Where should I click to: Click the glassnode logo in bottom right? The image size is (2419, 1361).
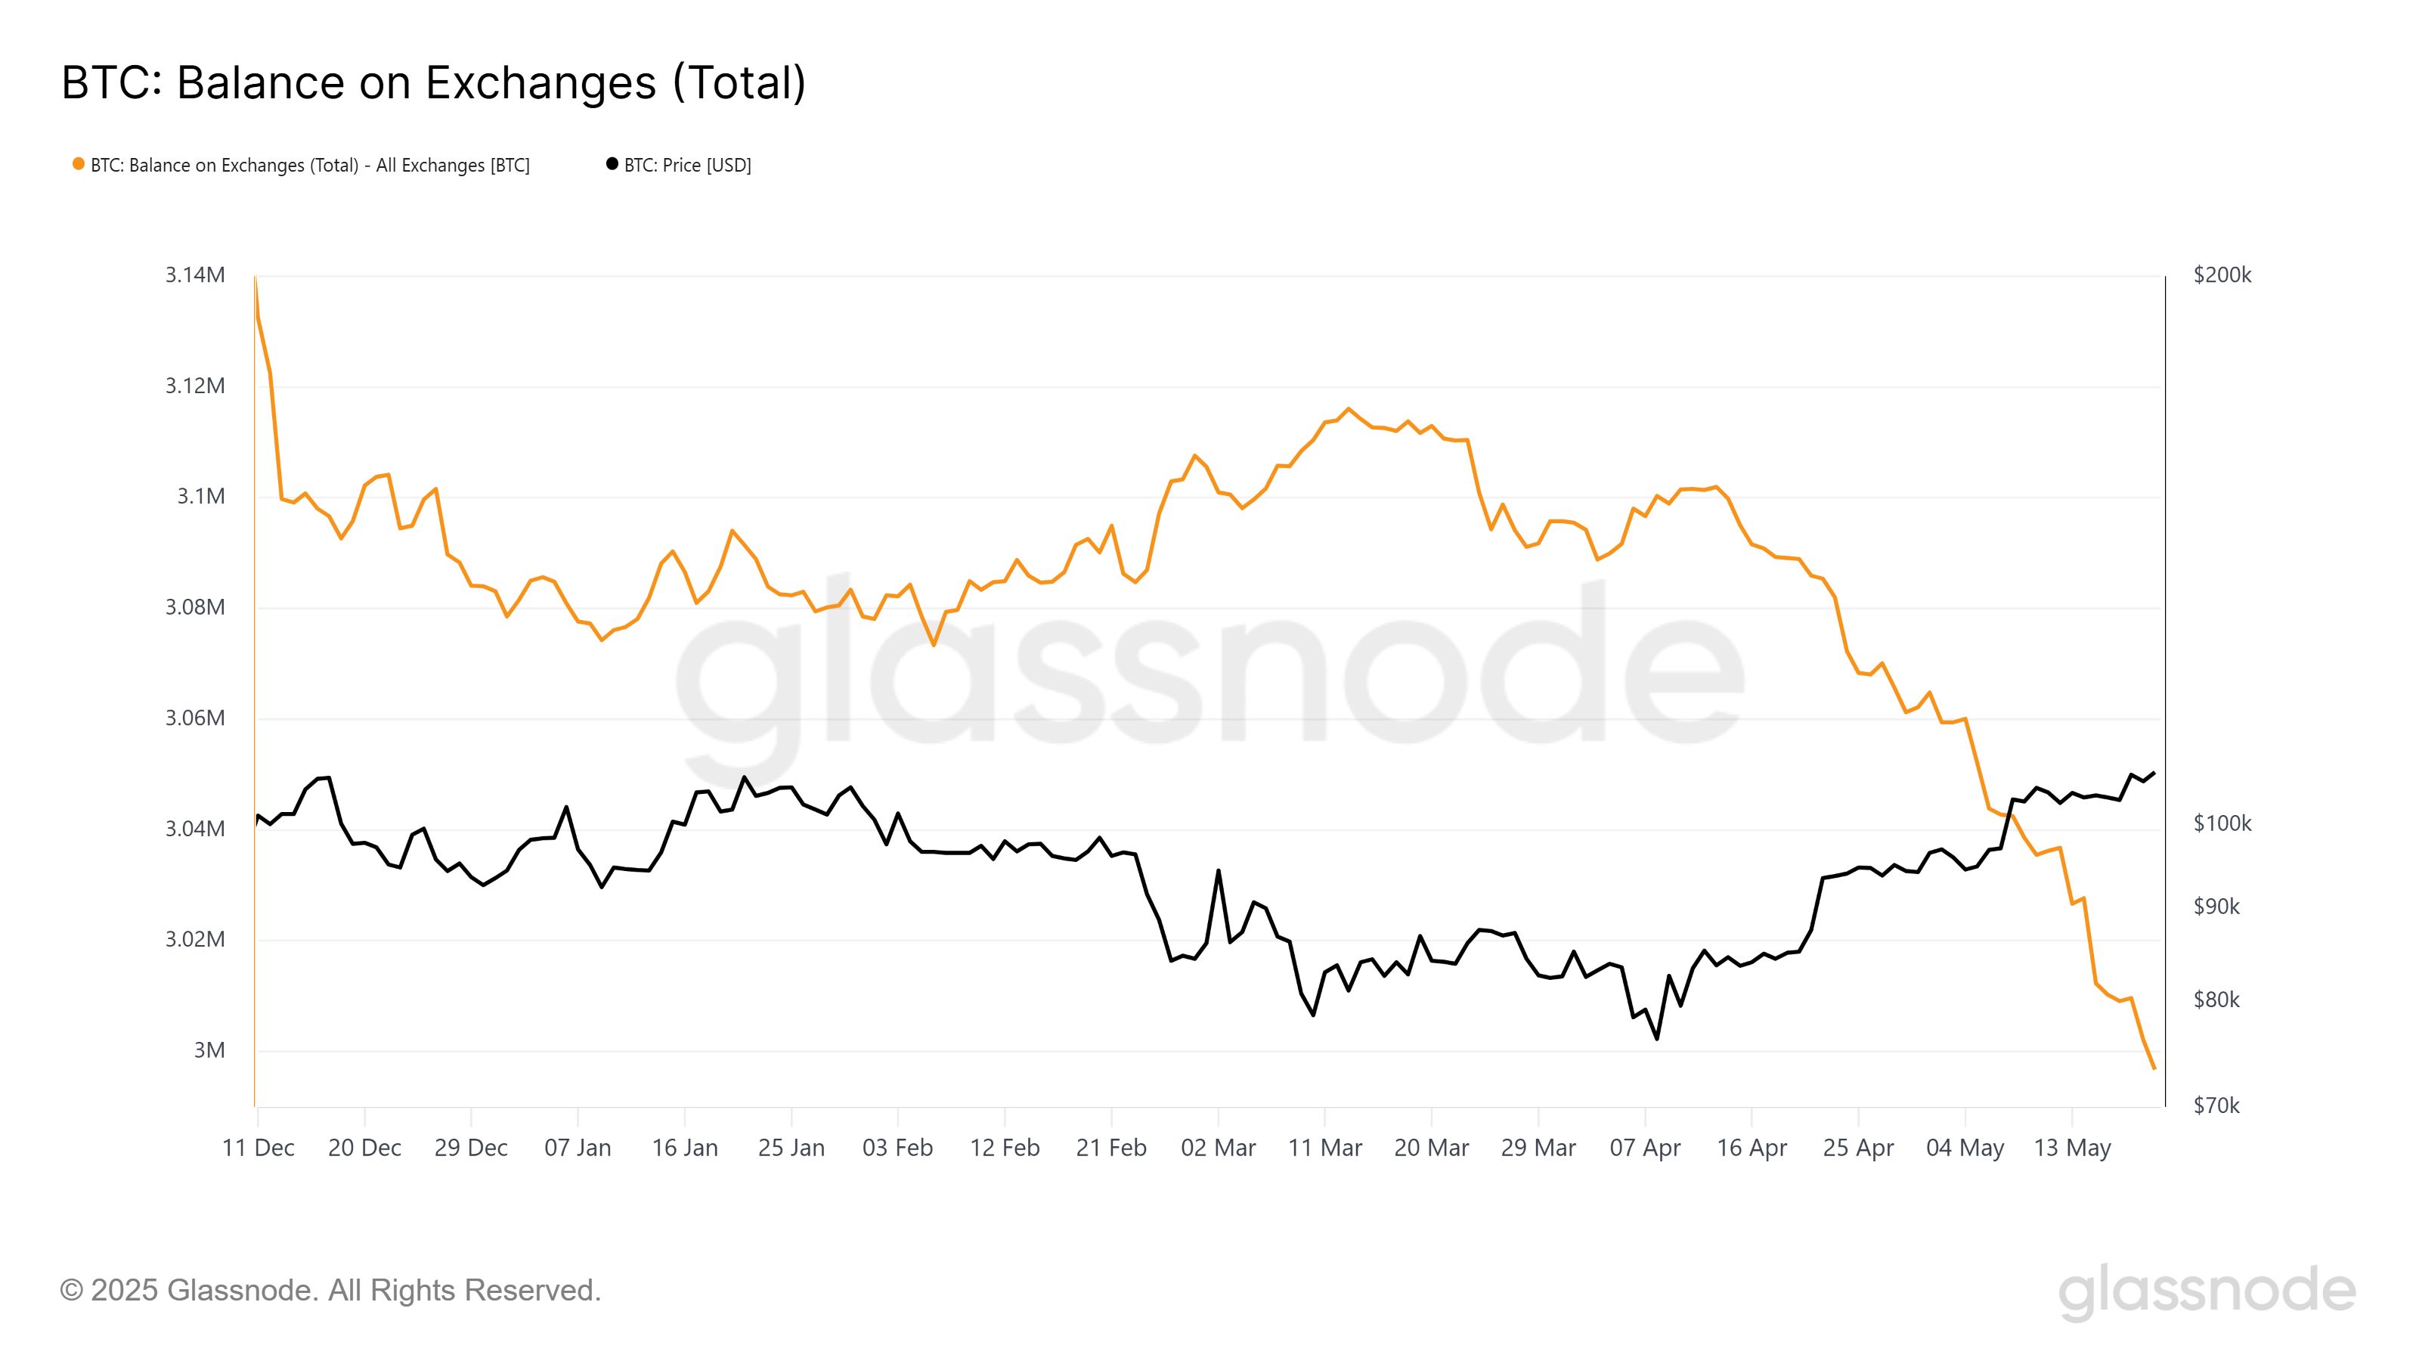click(2207, 1291)
